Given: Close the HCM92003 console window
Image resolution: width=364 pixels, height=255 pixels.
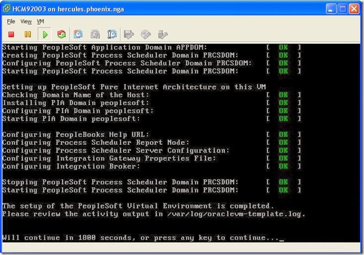Looking at the screenshot, I should [354, 9].
